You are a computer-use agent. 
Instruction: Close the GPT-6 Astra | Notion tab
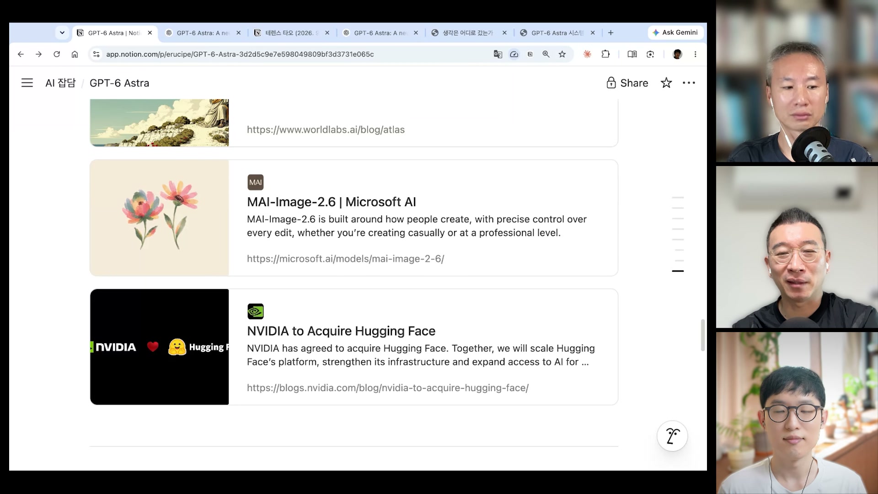pyautogui.click(x=150, y=33)
